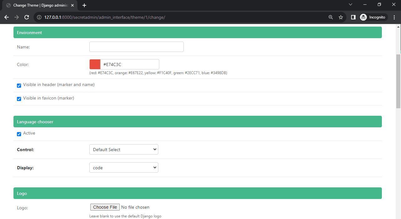
Task: Open a new browser tab
Action: click(x=84, y=5)
